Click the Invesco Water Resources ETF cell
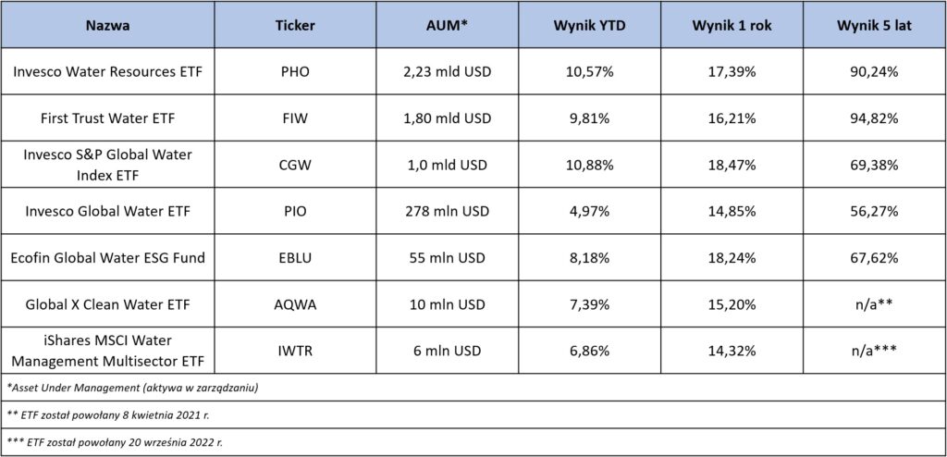This screenshot has width=947, height=457. [x=107, y=71]
